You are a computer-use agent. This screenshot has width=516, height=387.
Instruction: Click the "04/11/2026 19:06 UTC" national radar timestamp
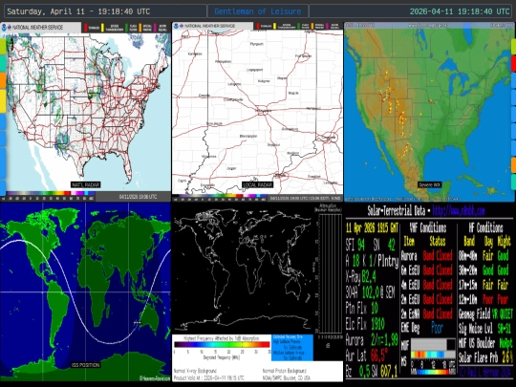pyautogui.click(x=138, y=197)
